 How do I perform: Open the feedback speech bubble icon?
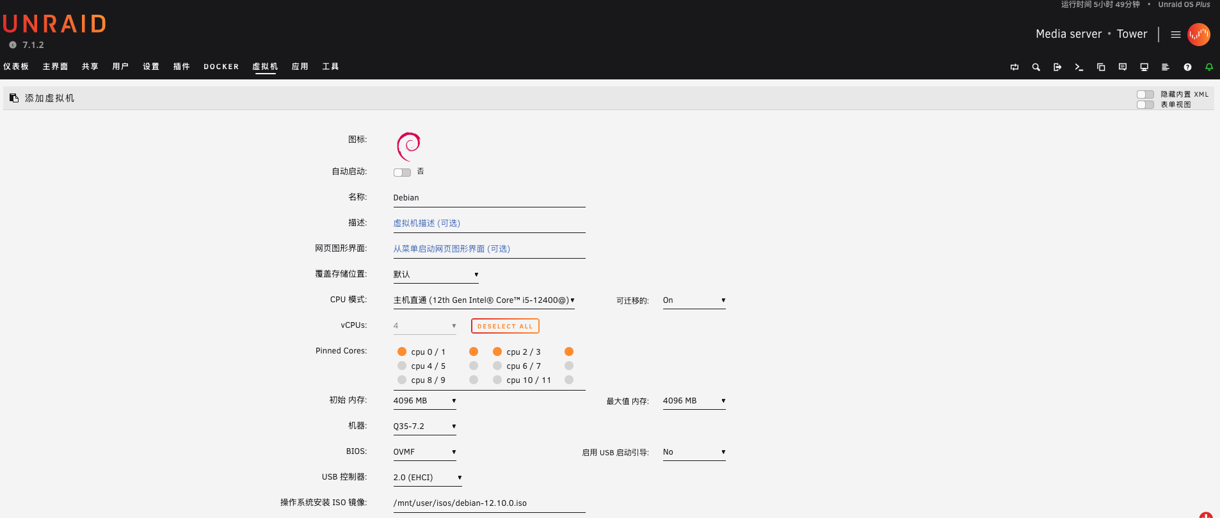coord(1123,67)
